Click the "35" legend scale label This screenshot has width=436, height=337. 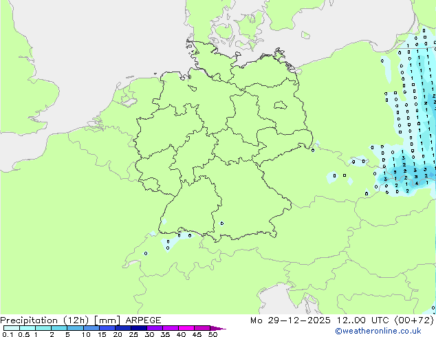tap(165, 334)
